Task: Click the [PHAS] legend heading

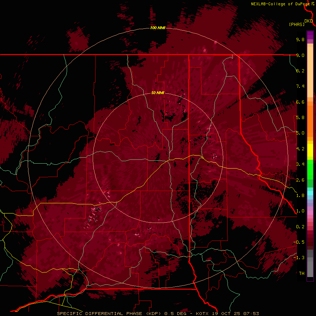Action: [x=297, y=24]
